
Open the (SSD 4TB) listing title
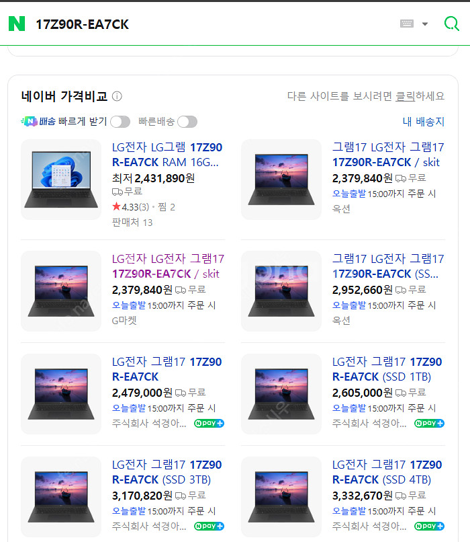click(x=387, y=472)
